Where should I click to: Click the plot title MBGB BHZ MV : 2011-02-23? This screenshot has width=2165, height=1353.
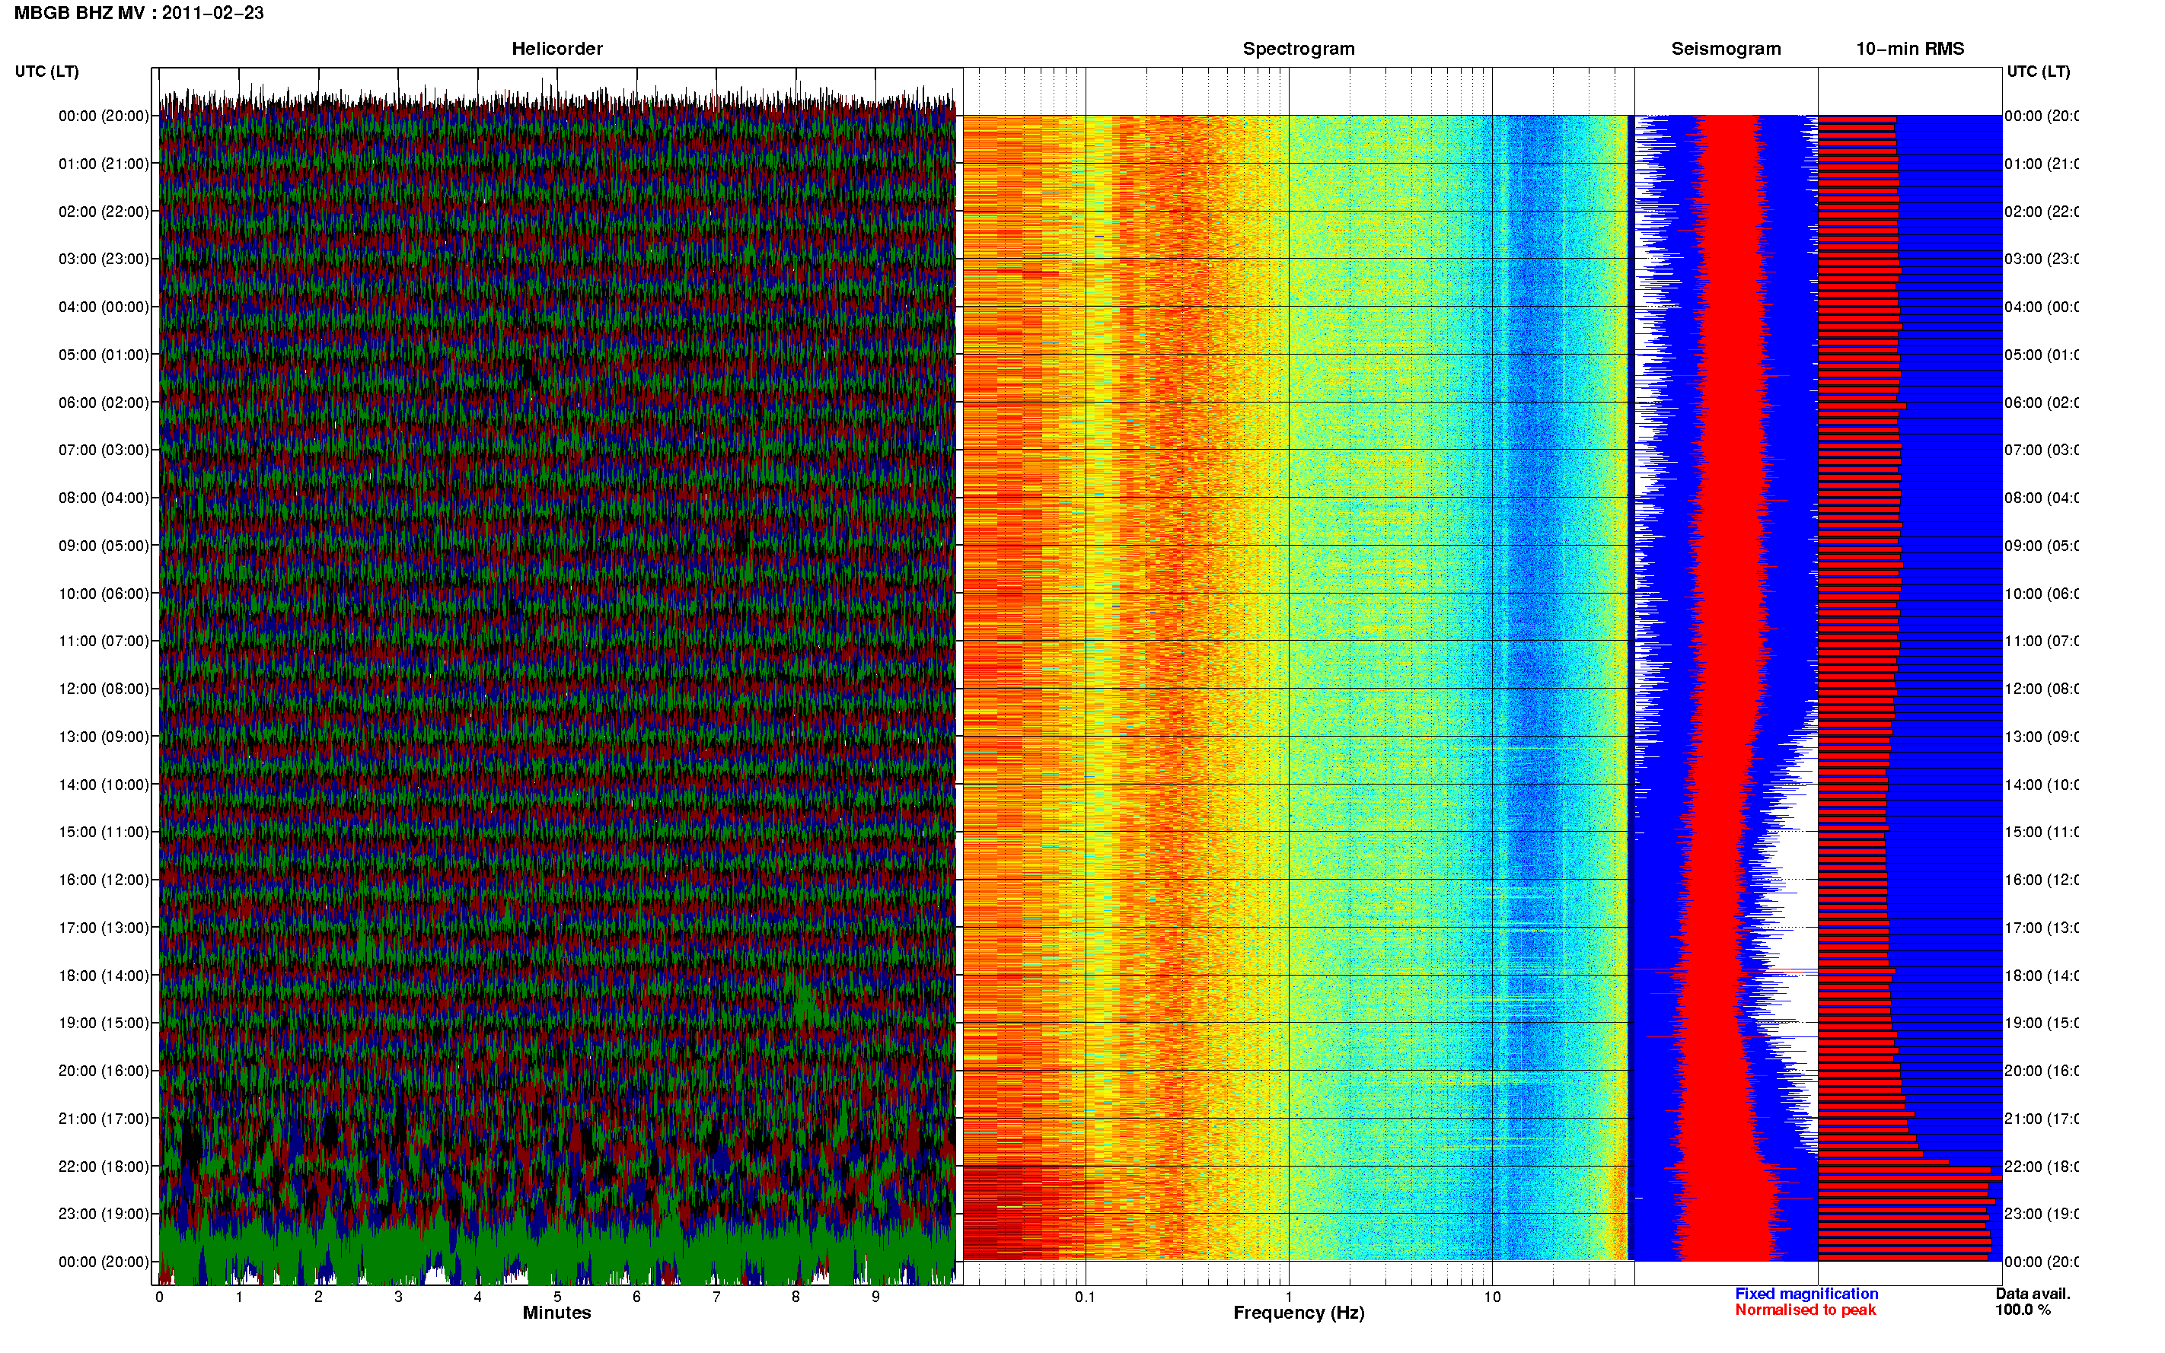point(139,14)
